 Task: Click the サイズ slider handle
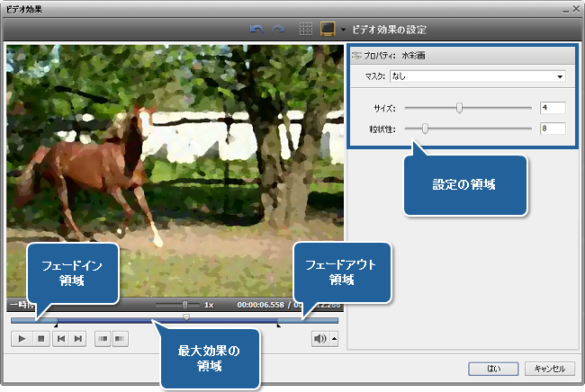459,108
